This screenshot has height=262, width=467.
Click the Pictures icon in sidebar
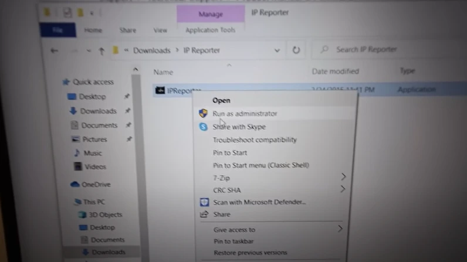coord(76,139)
